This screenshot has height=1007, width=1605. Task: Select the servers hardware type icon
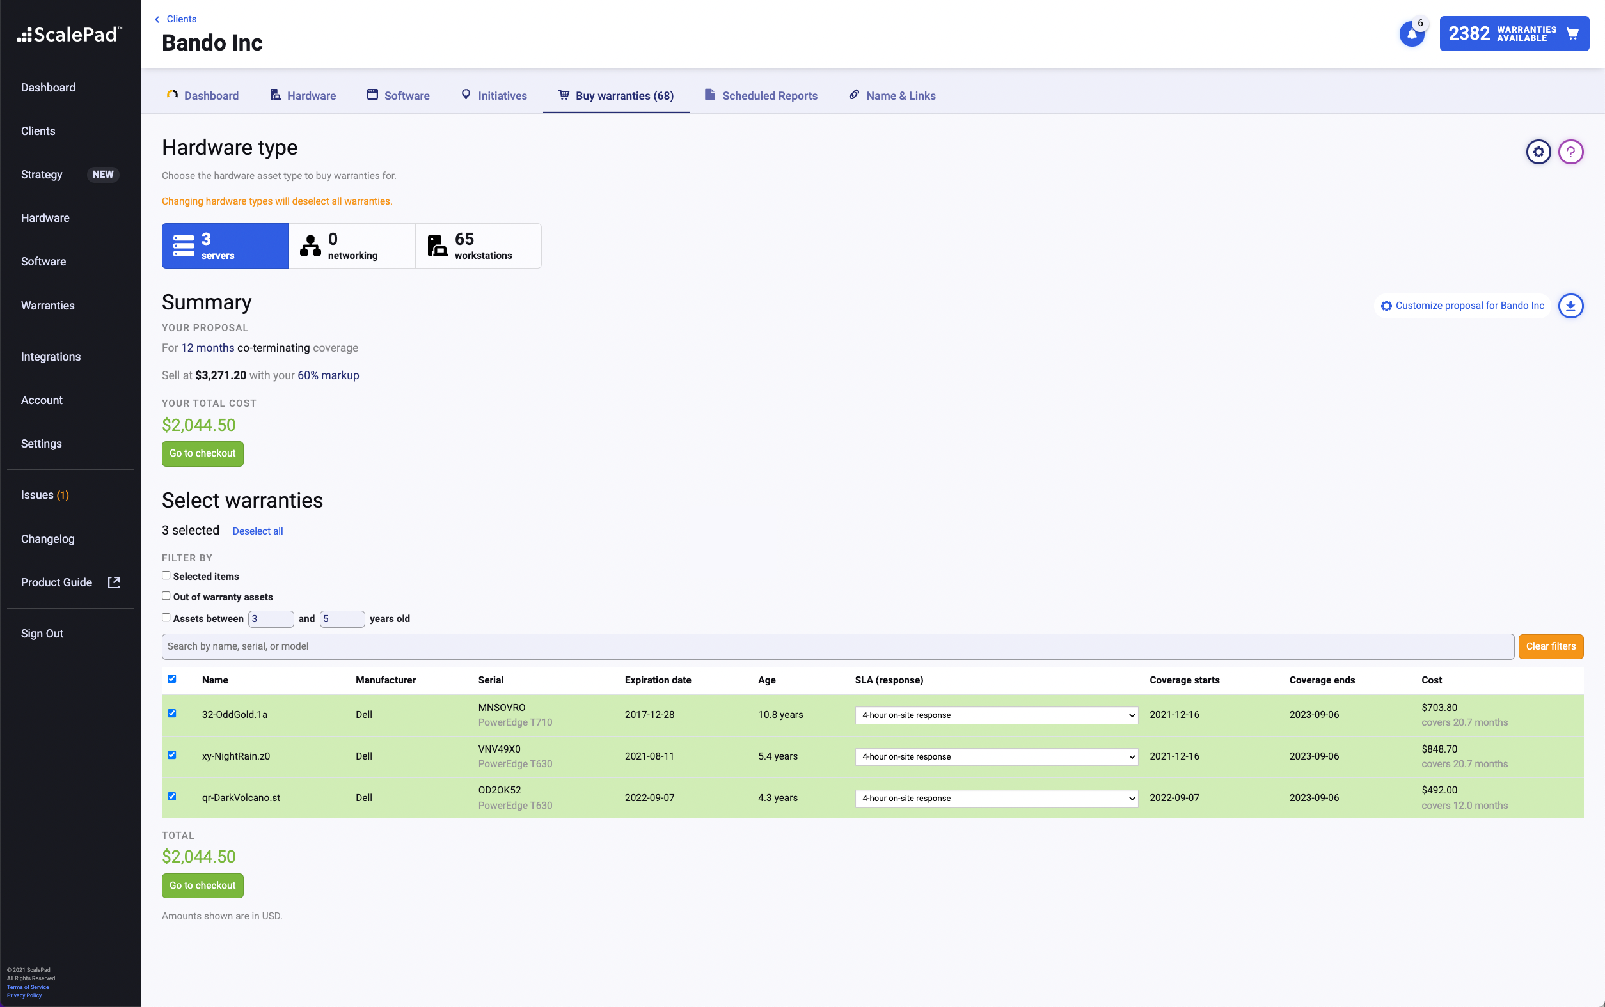(x=184, y=246)
